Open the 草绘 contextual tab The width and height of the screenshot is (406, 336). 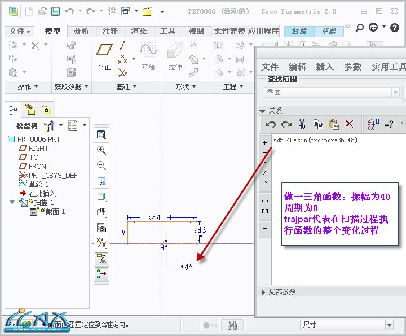coord(329,32)
